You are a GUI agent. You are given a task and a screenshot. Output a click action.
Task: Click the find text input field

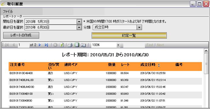point(134,45)
